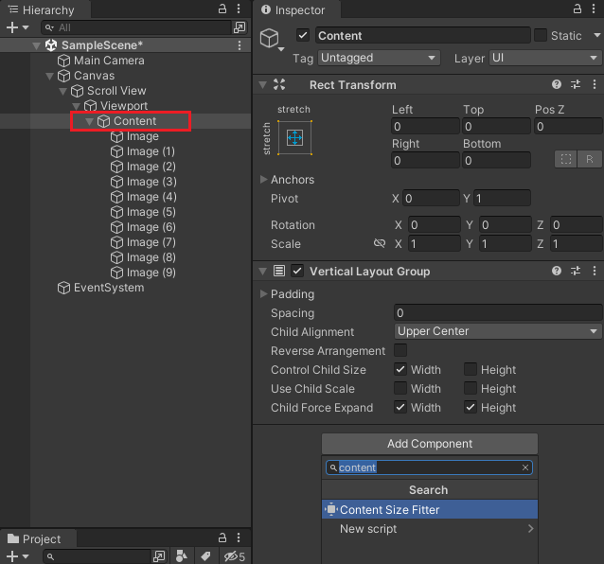Open the Hierarchy create object plus menu
The image size is (604, 564).
click(x=16, y=27)
